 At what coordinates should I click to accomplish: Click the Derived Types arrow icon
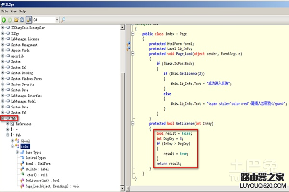click(22, 157)
